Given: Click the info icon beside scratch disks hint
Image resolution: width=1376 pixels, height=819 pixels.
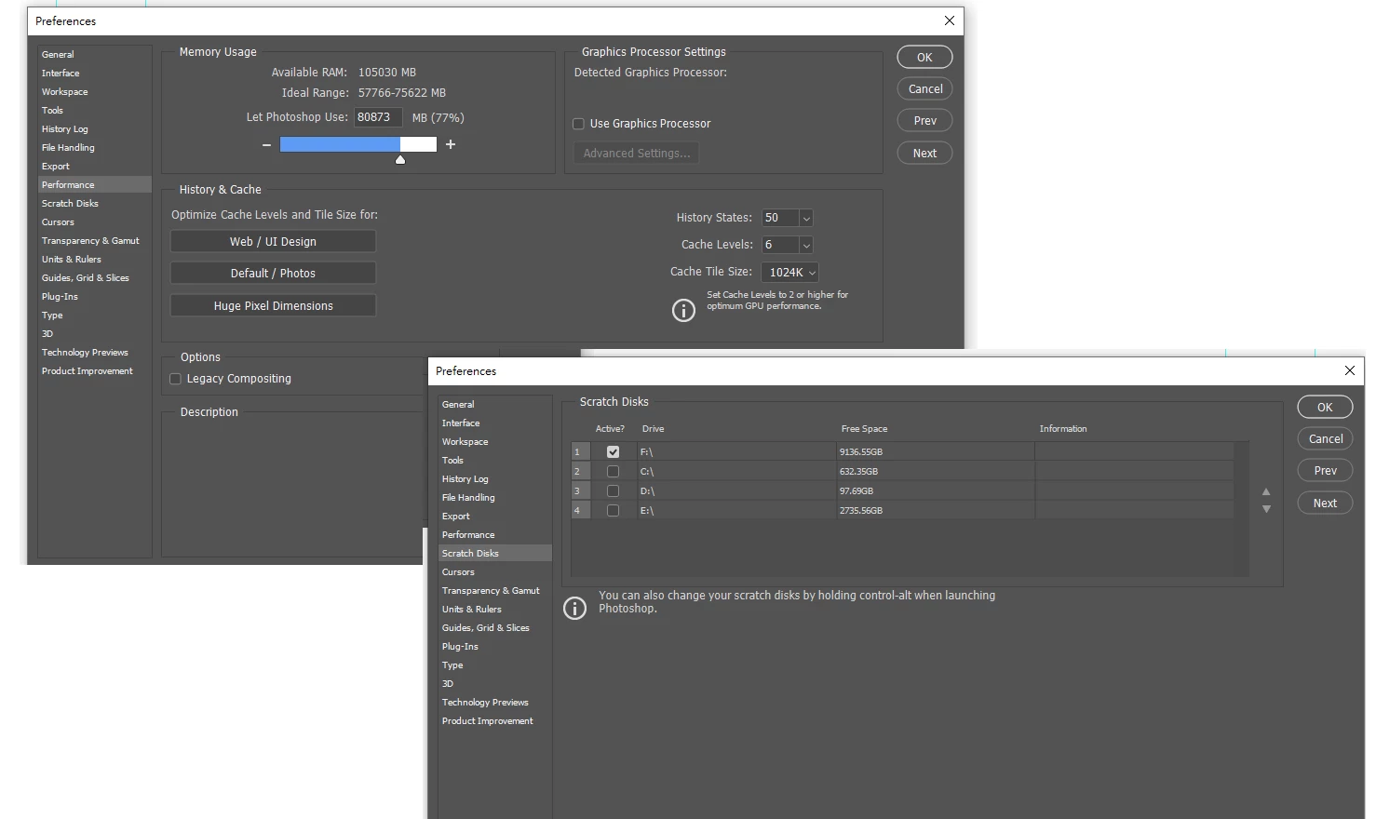Looking at the screenshot, I should (x=575, y=609).
